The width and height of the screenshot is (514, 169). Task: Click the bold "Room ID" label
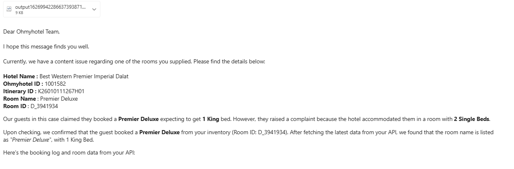(x=16, y=106)
